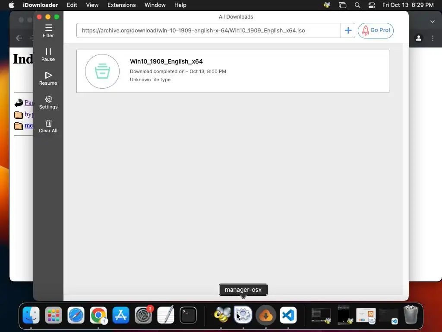Open Parent Directory link in browser page

pyautogui.click(x=29, y=103)
